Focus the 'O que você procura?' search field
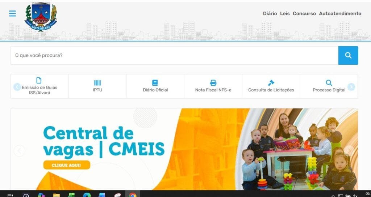 click(x=174, y=55)
